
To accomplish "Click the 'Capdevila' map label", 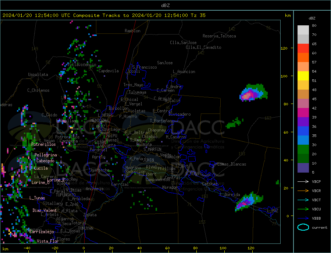I will tap(109, 71).
